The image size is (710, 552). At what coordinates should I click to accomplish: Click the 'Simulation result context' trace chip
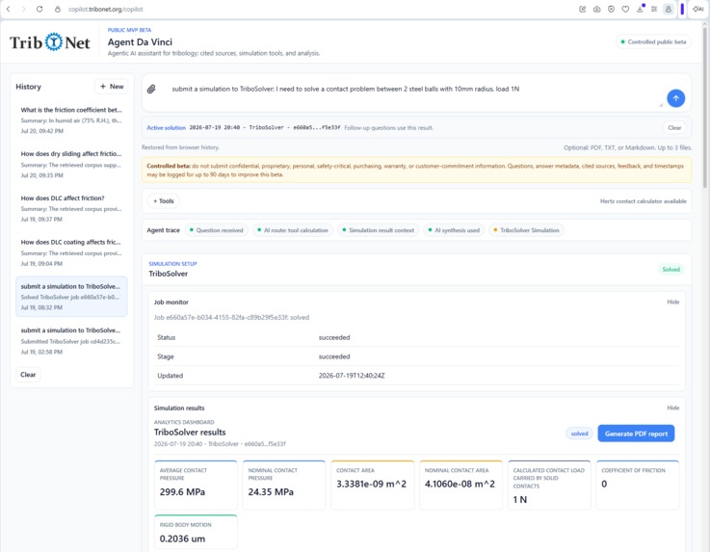tap(378, 230)
